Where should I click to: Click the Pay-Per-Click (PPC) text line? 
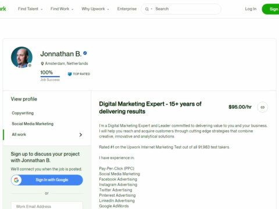(117, 168)
